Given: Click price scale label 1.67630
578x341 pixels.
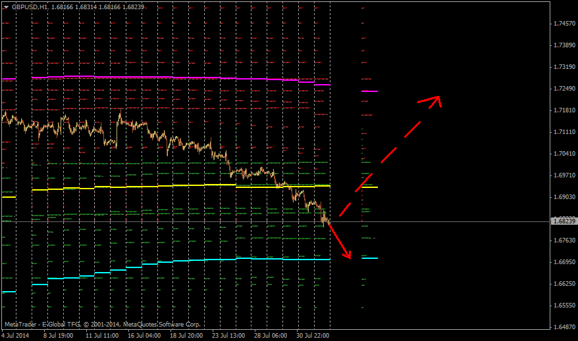Looking at the screenshot, I should click(564, 240).
